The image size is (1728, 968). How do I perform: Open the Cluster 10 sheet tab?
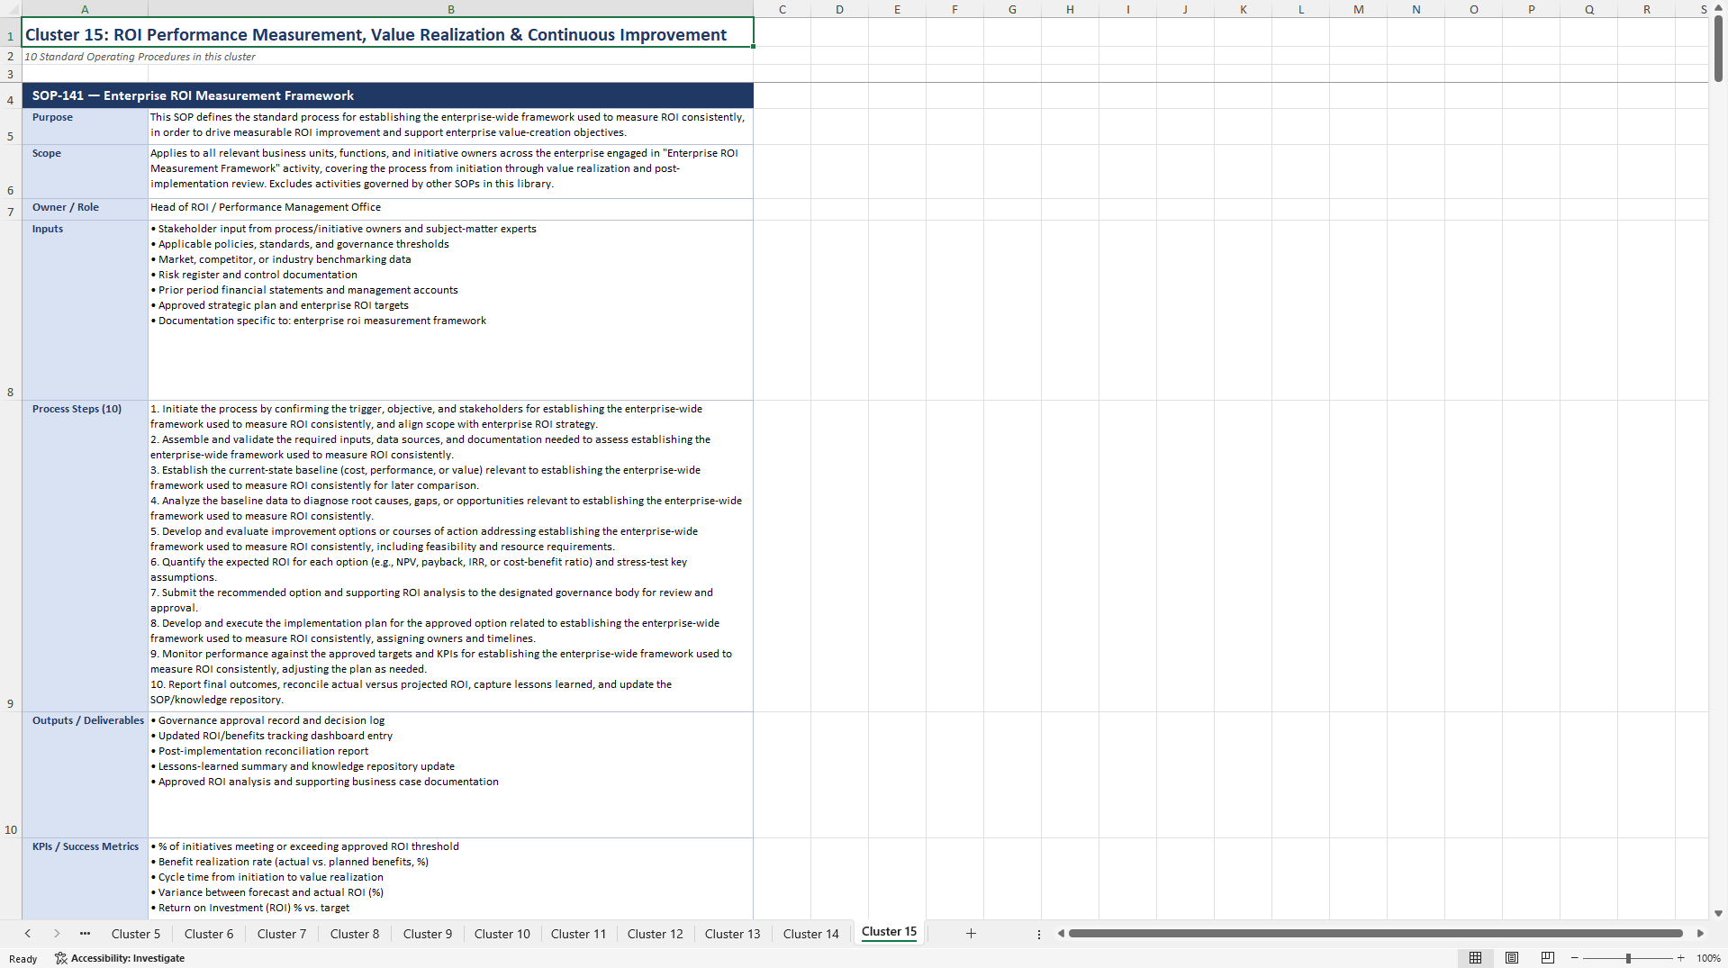[x=502, y=934]
